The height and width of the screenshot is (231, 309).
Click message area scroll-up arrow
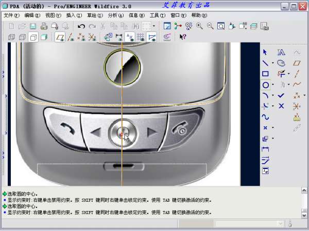pyautogui.click(x=304, y=190)
